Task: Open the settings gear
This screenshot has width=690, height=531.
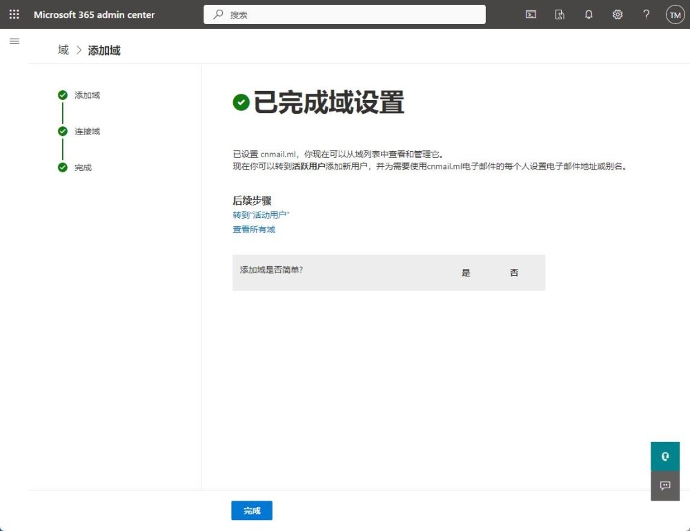Action: click(618, 14)
